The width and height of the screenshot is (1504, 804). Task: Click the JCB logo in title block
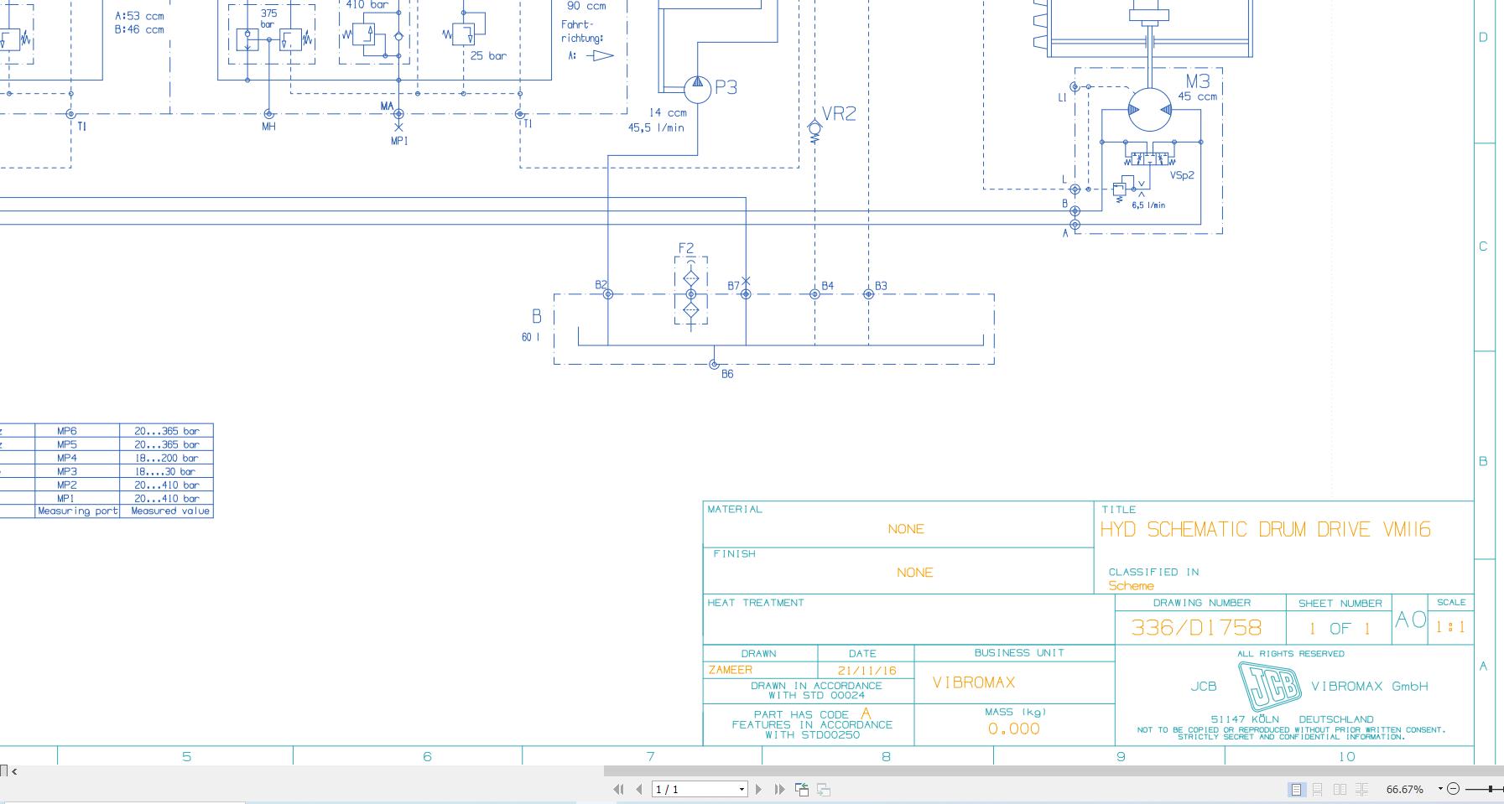click(x=1269, y=687)
